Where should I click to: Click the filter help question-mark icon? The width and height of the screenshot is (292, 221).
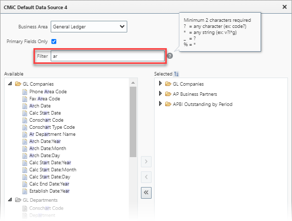170,56
